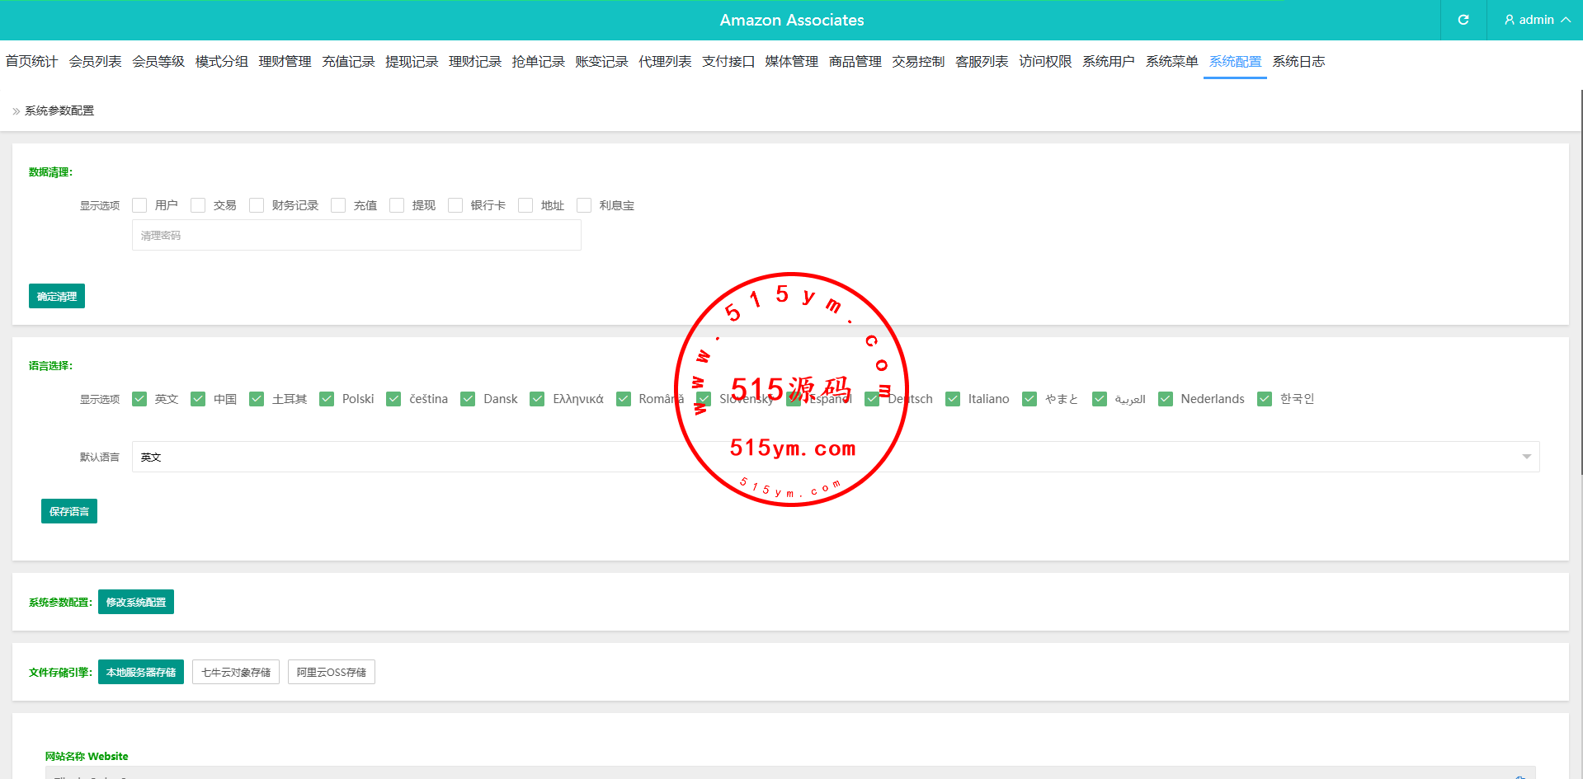Open the 会员列表 tab
The height and width of the screenshot is (779, 1583).
[x=95, y=62]
